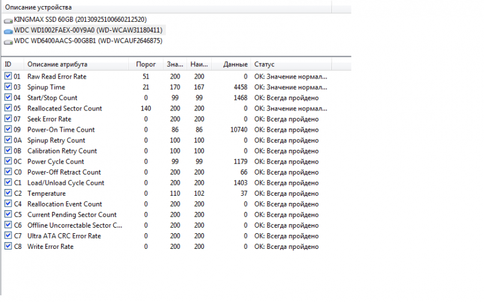Sort by the Статус column header
This screenshot has width=484, height=302.
point(264,64)
